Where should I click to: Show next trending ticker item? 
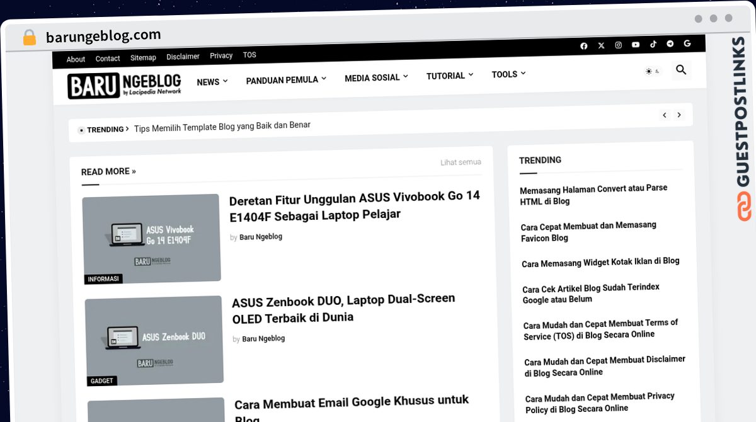pyautogui.click(x=679, y=115)
